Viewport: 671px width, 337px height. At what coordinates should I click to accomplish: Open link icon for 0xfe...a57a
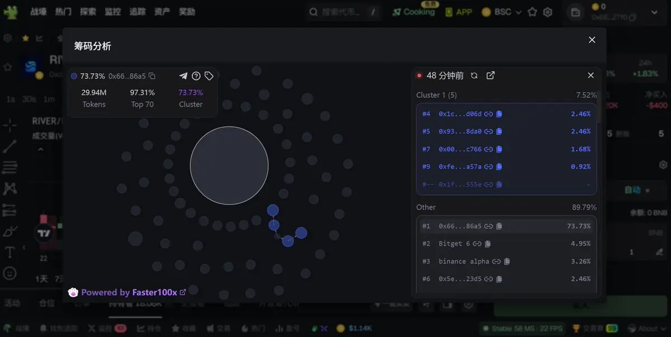(x=489, y=167)
